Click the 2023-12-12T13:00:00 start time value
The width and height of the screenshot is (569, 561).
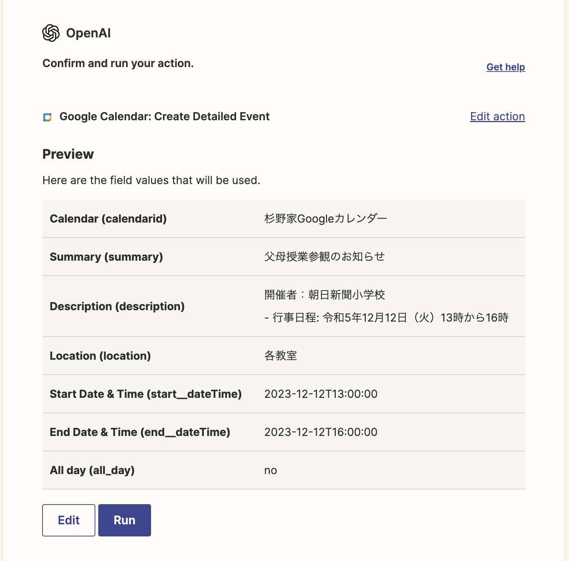tap(321, 394)
